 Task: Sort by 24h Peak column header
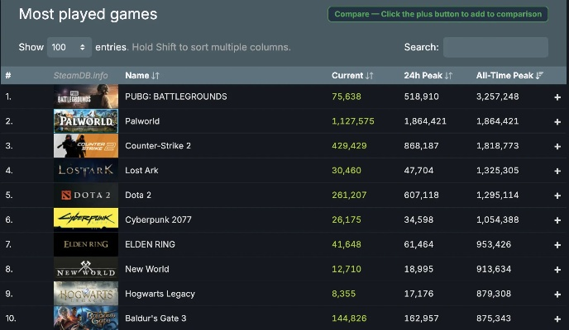428,76
